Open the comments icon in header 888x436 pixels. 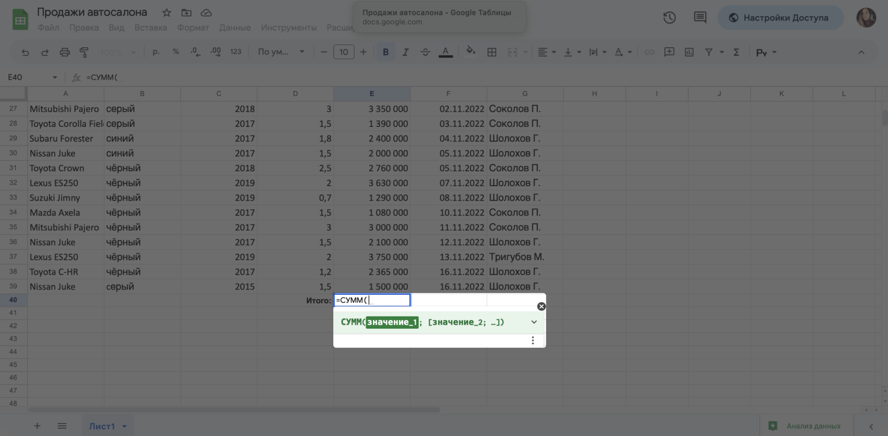click(x=700, y=18)
